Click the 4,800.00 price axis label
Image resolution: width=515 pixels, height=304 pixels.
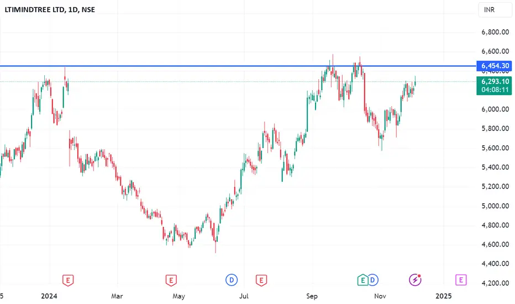pos(495,226)
